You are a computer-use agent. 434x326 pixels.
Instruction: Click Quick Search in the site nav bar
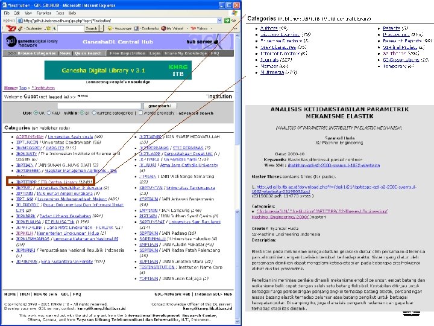tap(88, 53)
